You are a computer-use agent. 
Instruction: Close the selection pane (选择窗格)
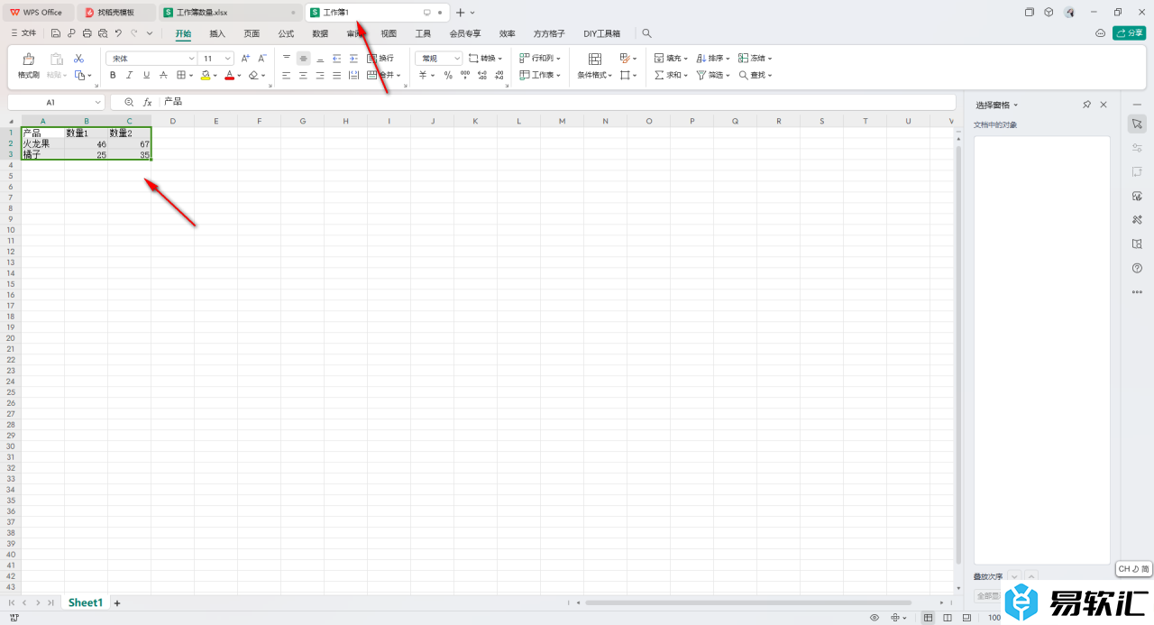[1104, 105]
